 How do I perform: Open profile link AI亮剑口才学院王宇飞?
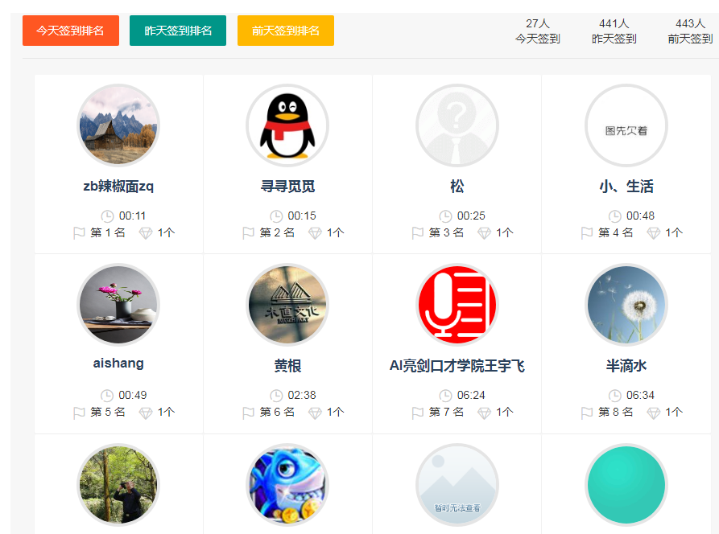pos(457,366)
